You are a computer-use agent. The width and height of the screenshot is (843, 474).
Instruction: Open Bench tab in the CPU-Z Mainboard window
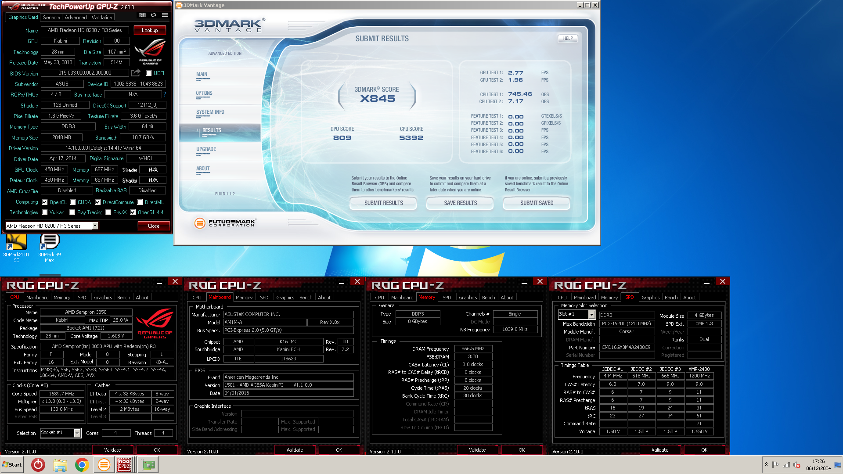coord(306,298)
